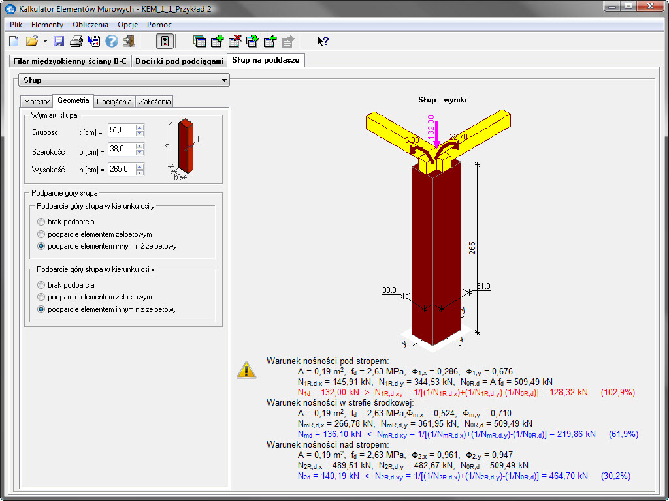The height and width of the screenshot is (501, 669).
Task: Click the New file icon
Action: pyautogui.click(x=14, y=41)
